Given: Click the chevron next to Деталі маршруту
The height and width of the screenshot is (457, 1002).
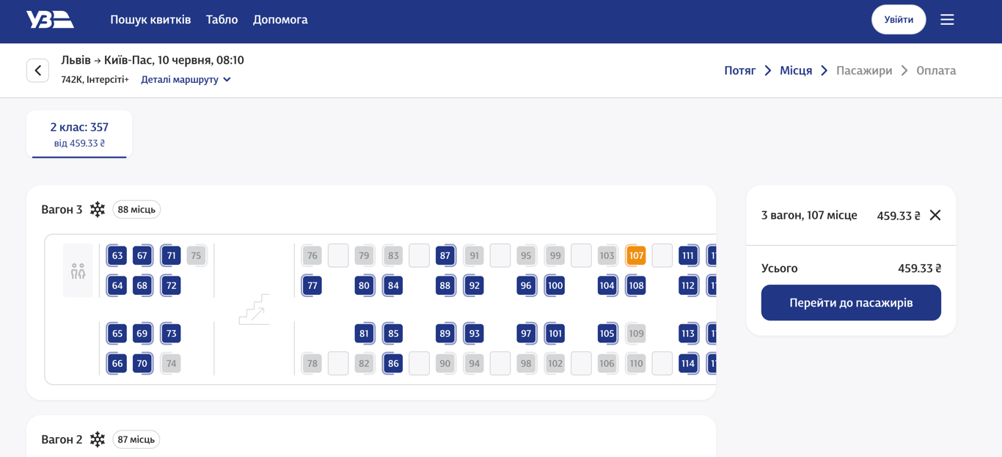Looking at the screenshot, I should click(x=227, y=79).
